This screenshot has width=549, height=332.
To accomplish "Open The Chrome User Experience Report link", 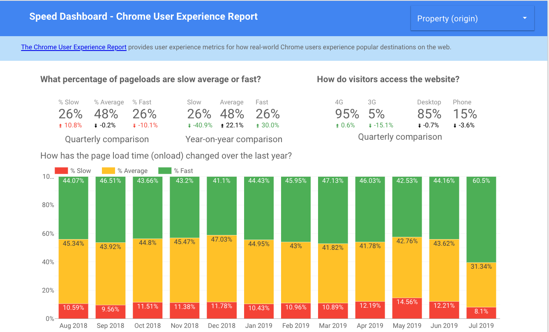I will pyautogui.click(x=74, y=47).
